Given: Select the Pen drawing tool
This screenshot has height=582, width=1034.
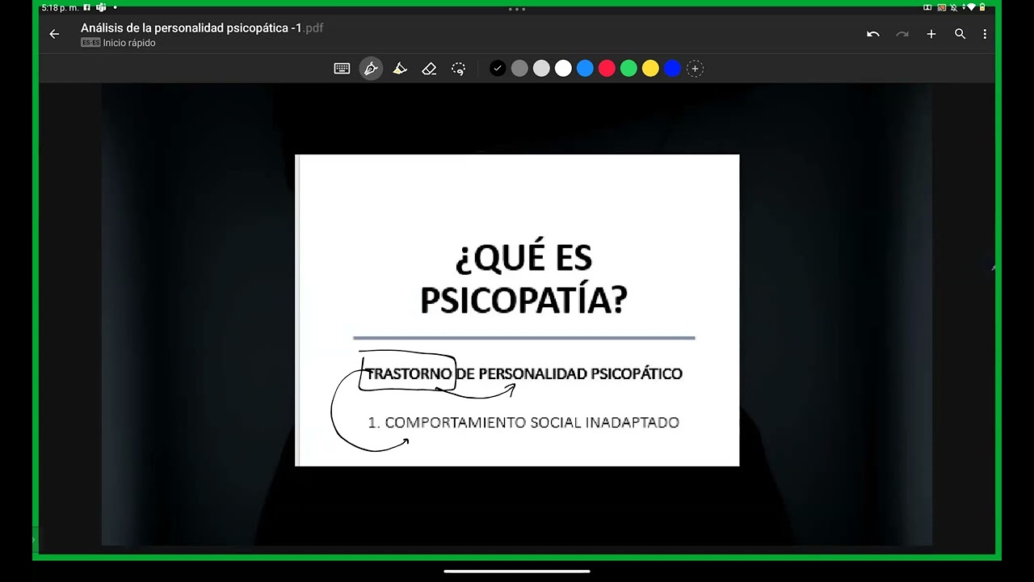Looking at the screenshot, I should [x=371, y=69].
